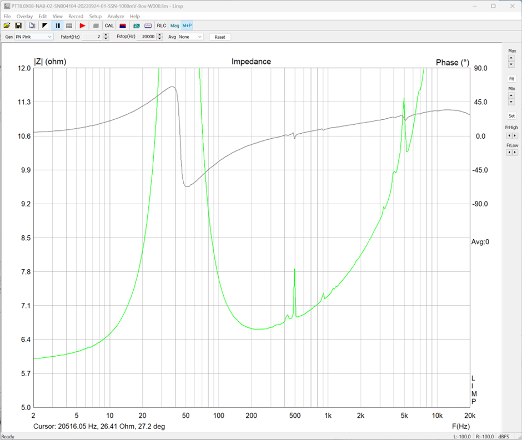Raise graph Max with up arrow
The width and height of the screenshot is (522, 440).
tap(511, 58)
